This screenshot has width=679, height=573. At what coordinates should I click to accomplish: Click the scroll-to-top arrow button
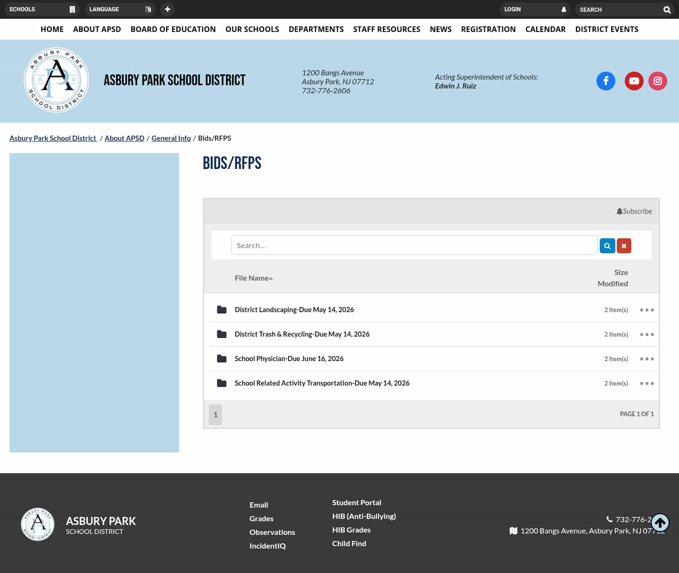[660, 522]
